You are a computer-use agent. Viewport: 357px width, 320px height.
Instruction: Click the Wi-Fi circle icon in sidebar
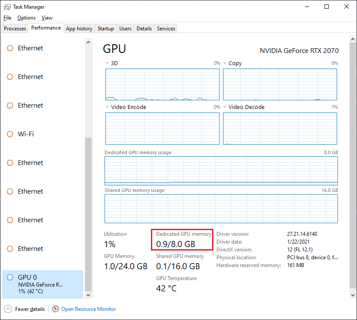10,134
